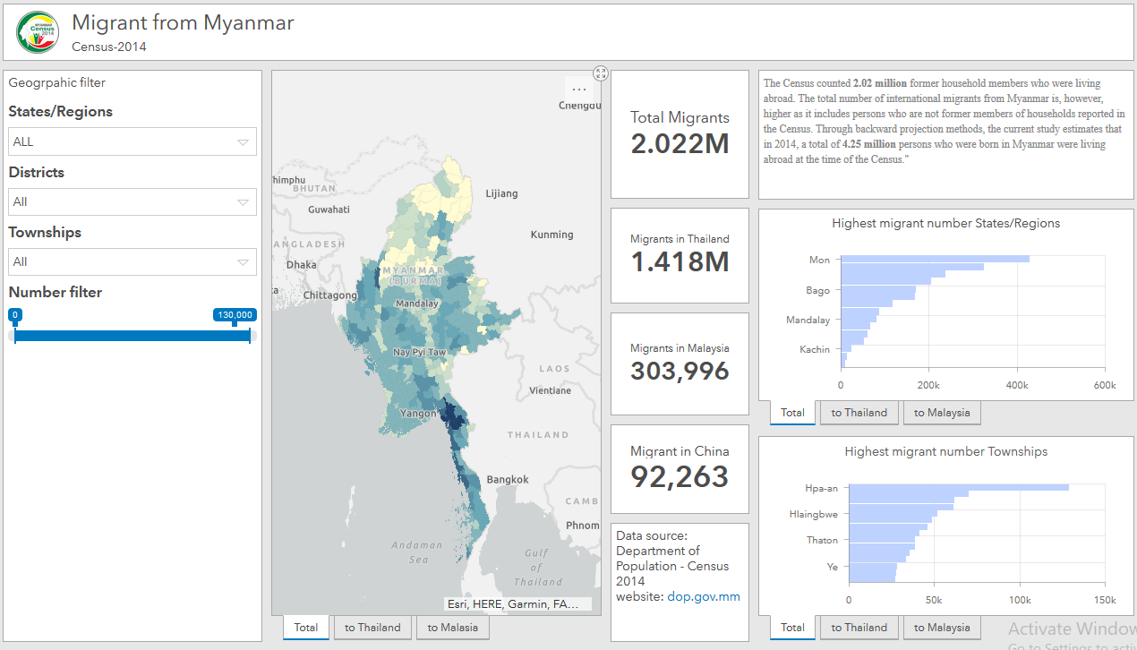Show States/Regions chart 'to Thailand' tab

click(859, 413)
